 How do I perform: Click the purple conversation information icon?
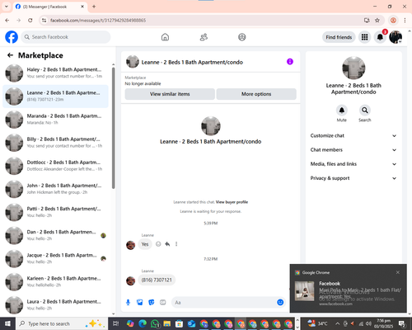(x=290, y=62)
